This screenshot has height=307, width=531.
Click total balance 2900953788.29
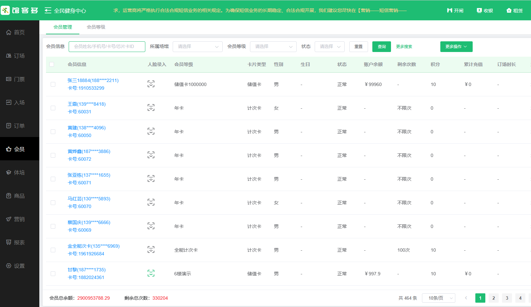94,298
